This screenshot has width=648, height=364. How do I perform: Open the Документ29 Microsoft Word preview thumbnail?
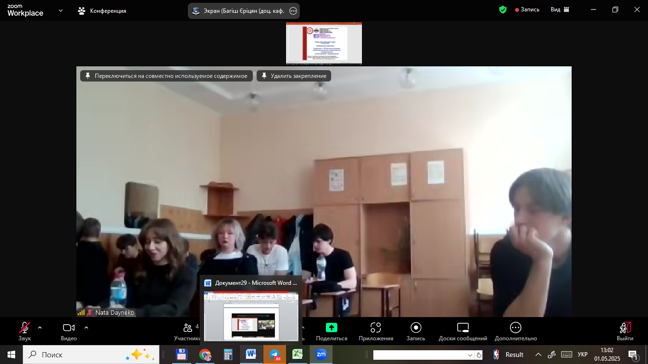251,316
